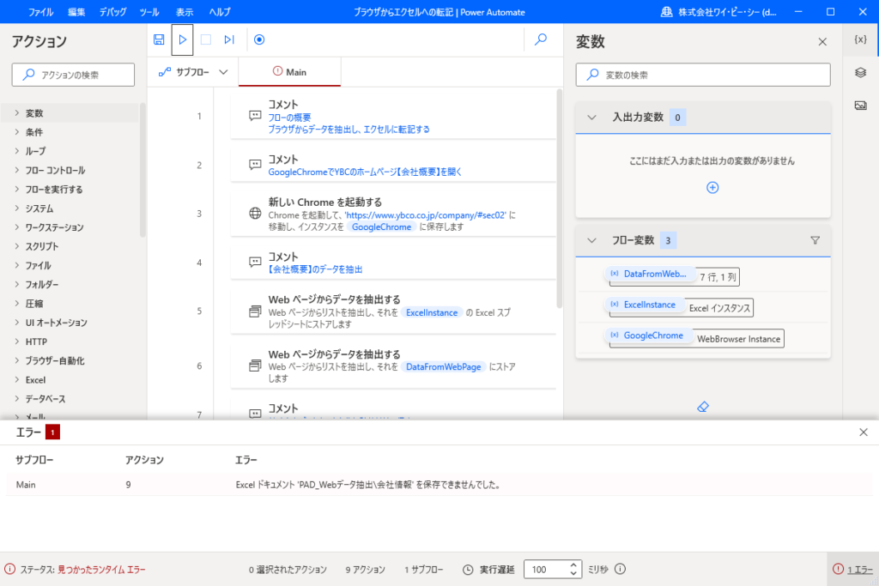Run the flow with the play button
Image resolution: width=879 pixels, height=586 pixels.
tap(183, 39)
